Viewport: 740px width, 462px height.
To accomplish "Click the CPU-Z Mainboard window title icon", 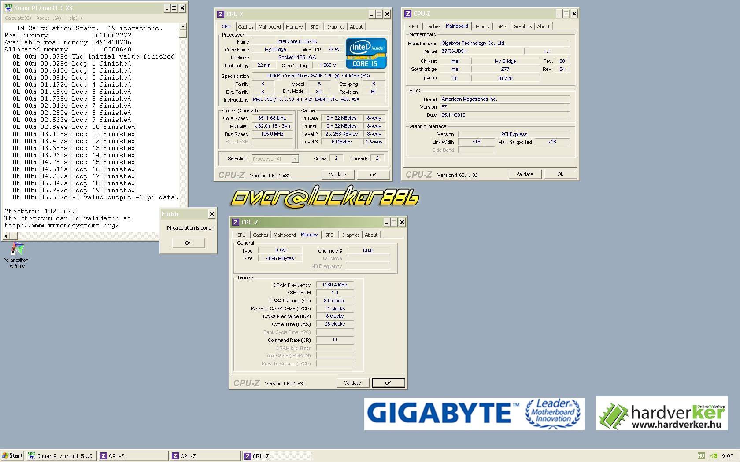I will point(408,14).
